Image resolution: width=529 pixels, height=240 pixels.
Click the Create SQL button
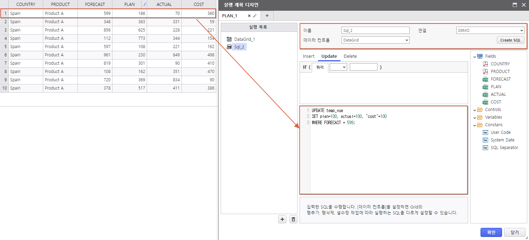pos(510,40)
